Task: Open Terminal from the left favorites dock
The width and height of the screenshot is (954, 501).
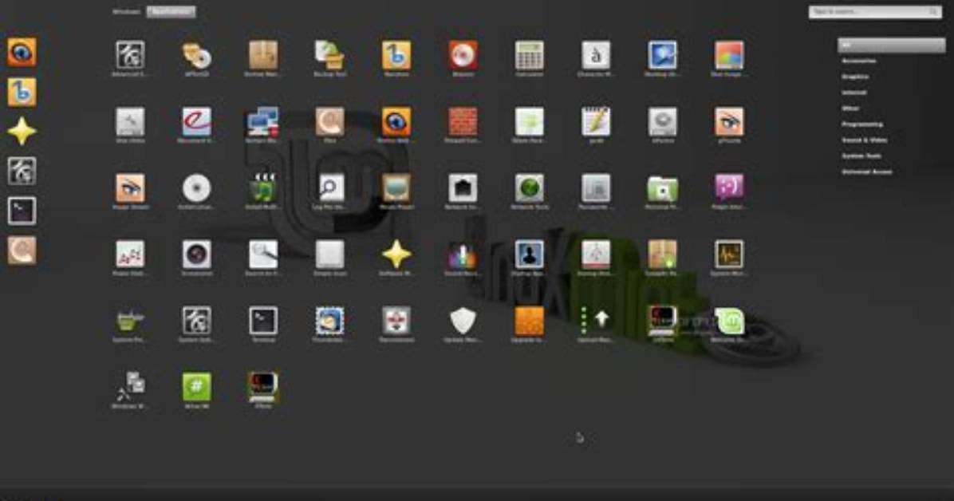Action: tap(22, 211)
